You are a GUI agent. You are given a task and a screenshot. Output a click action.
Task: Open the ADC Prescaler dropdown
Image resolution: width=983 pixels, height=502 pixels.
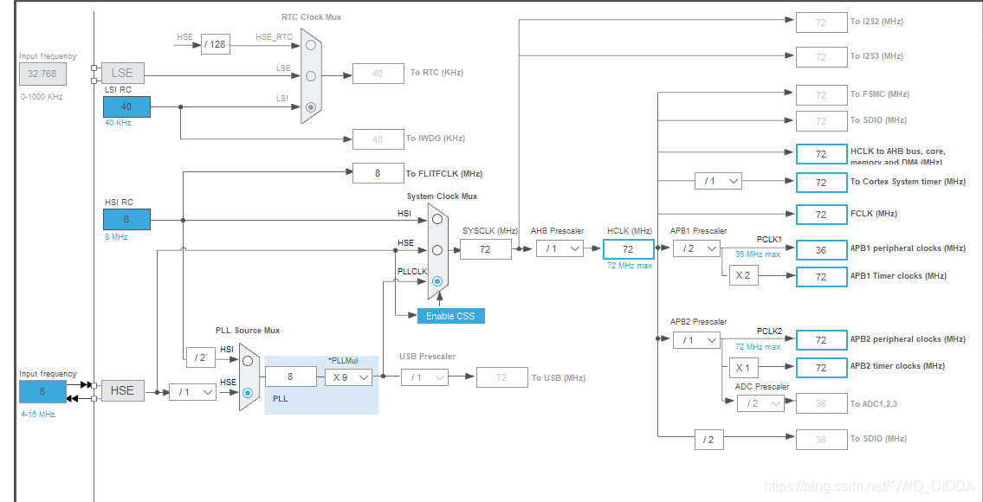point(761,403)
